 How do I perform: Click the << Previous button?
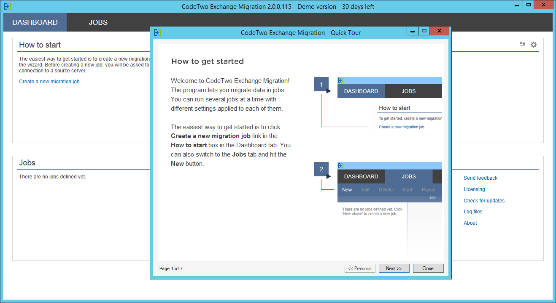[x=360, y=268]
